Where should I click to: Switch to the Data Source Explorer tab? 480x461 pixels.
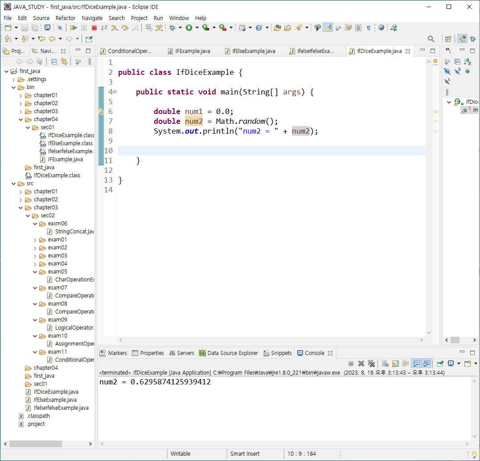228,353
